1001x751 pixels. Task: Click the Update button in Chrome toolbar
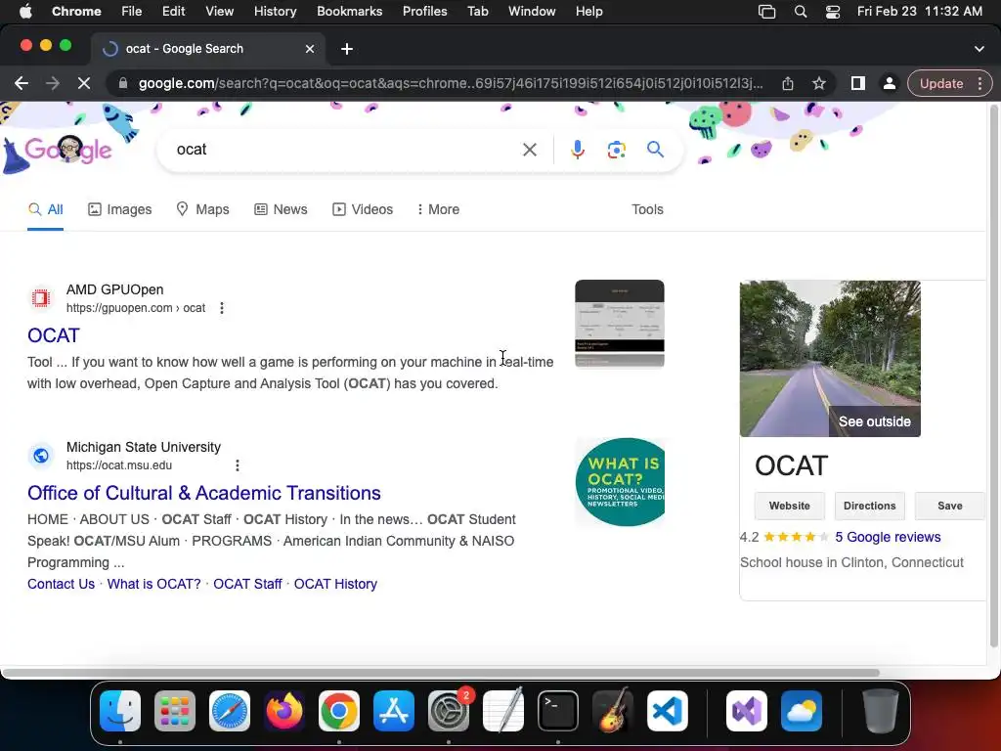[941, 84]
